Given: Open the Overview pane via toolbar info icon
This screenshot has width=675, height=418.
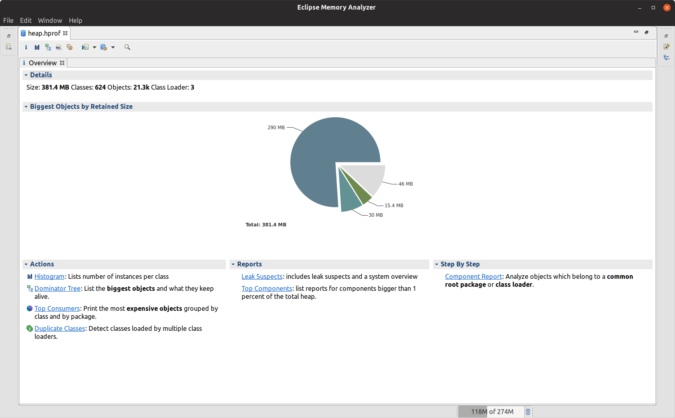Looking at the screenshot, I should 26,47.
